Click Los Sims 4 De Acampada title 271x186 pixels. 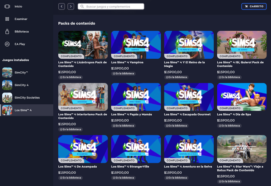point(77,167)
